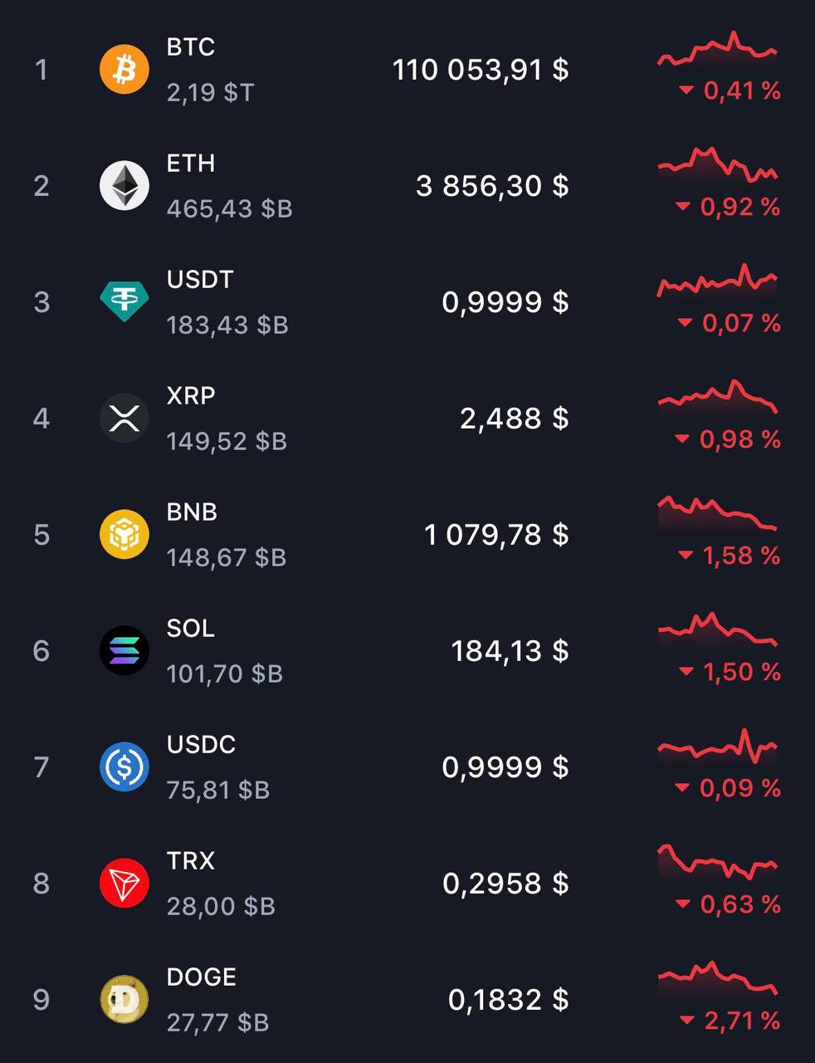Tap the yellow BNB icon
The height and width of the screenshot is (1063, 815).
[x=124, y=534]
